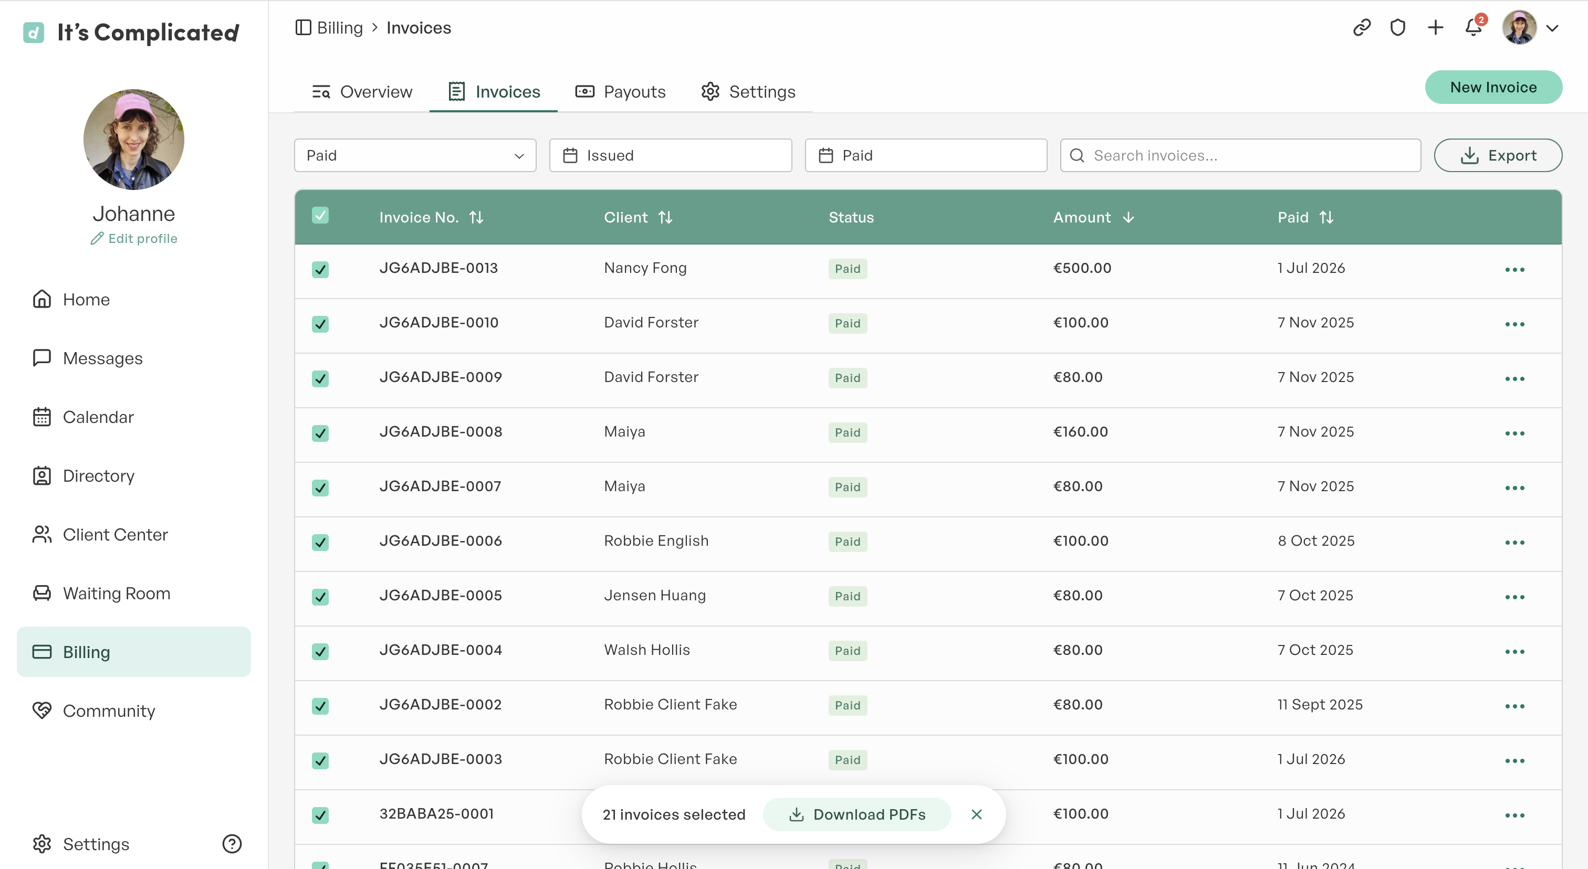Open the Overview tab
1588x869 pixels.
click(361, 92)
